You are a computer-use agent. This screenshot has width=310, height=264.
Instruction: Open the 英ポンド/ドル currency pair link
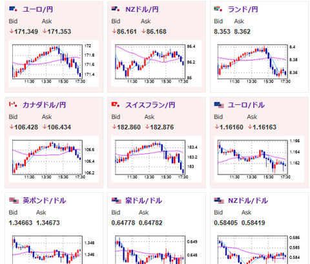click(44, 200)
